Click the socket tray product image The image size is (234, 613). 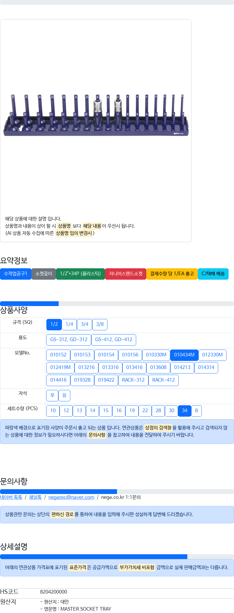pos(96,115)
